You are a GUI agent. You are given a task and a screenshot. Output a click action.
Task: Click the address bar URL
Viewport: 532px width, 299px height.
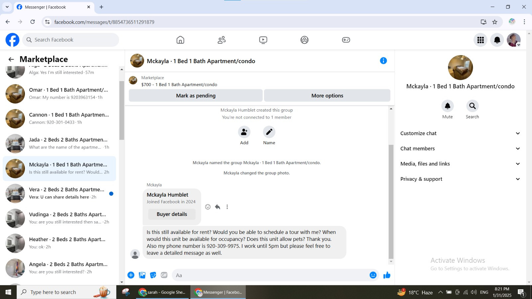(104, 22)
